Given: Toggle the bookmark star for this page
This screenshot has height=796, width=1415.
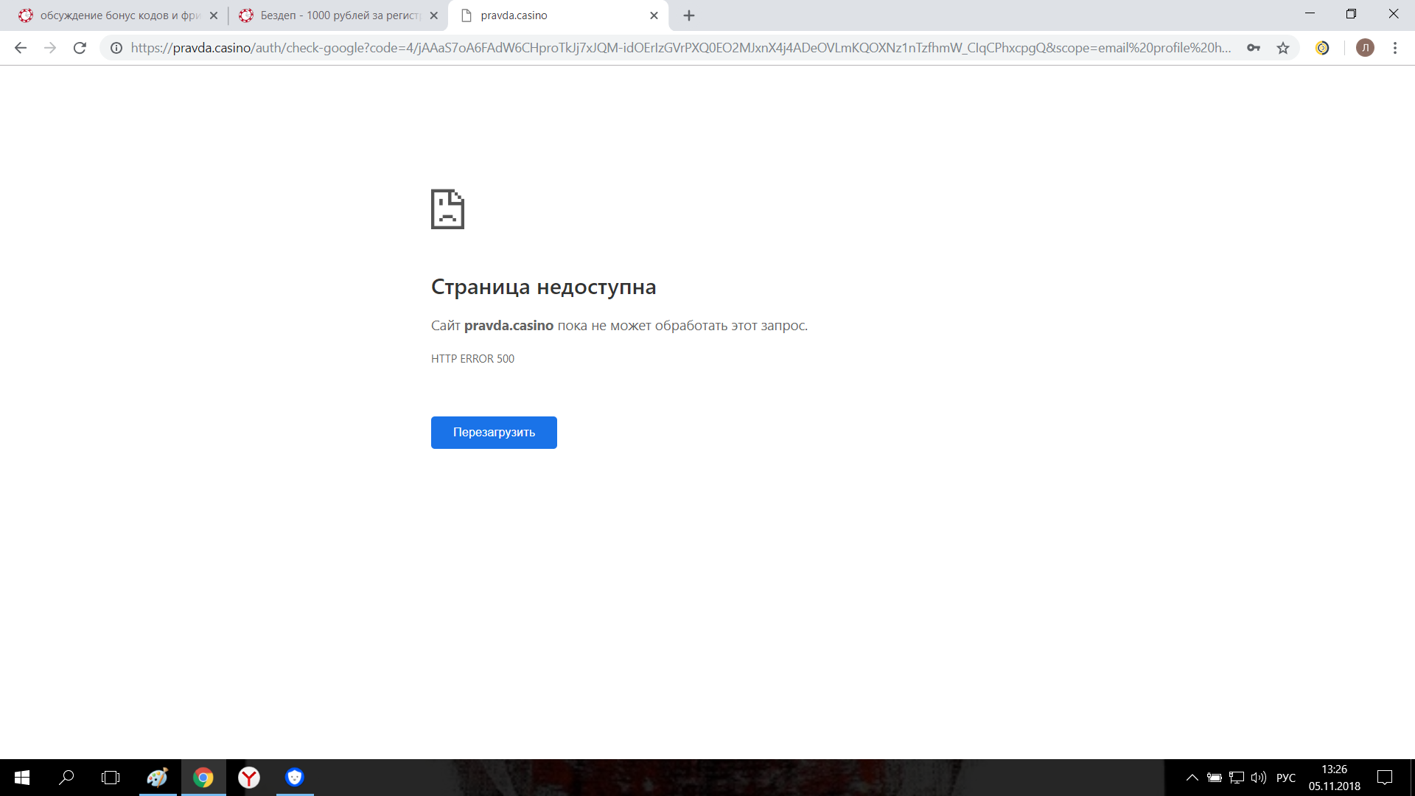Looking at the screenshot, I should (x=1283, y=47).
